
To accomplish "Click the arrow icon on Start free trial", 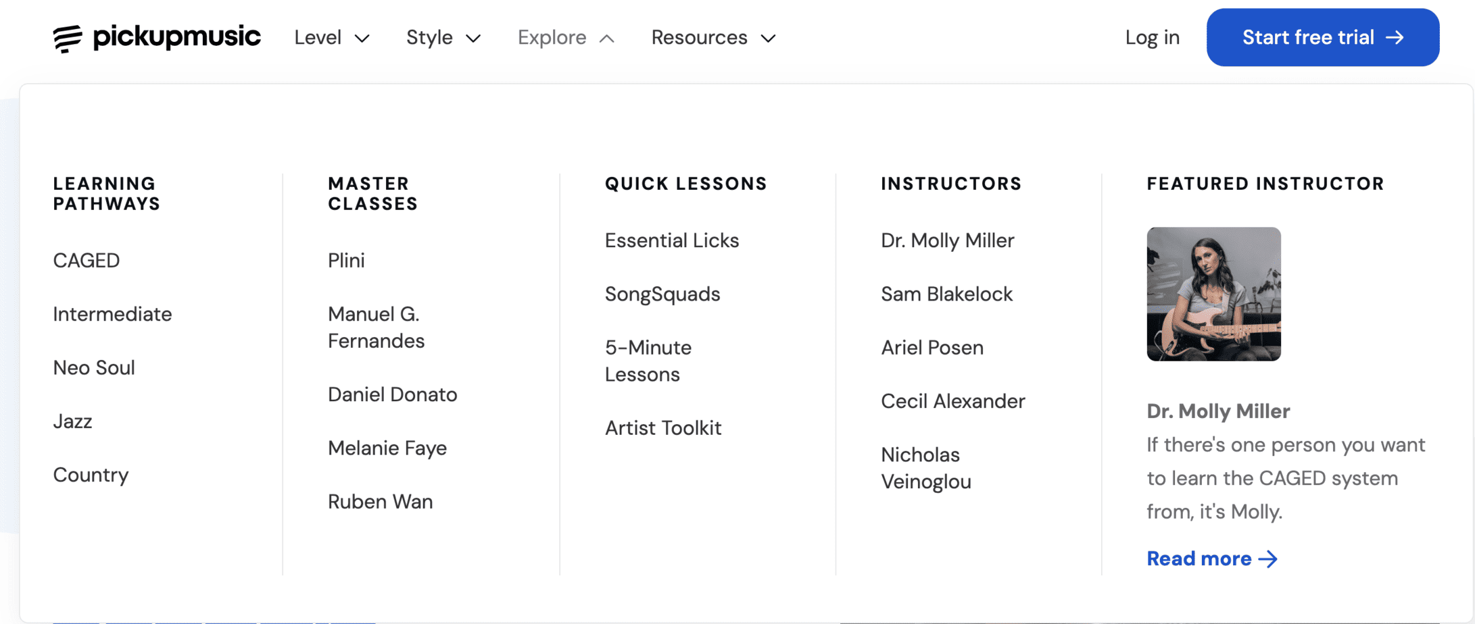I will (1396, 38).
